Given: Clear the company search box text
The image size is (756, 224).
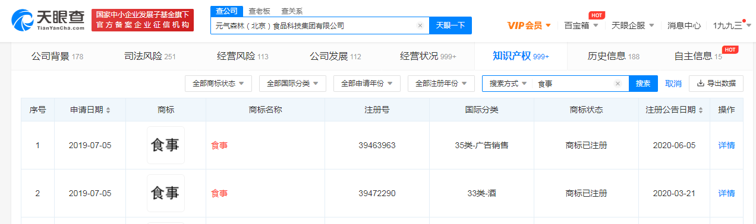Looking at the screenshot, I should click(420, 25).
